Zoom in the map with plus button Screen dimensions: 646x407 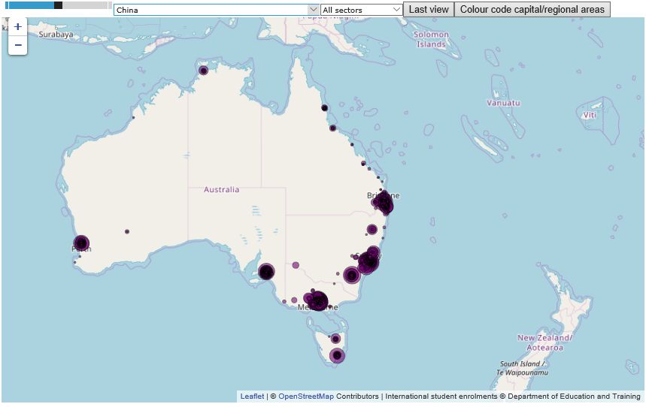[x=18, y=27]
